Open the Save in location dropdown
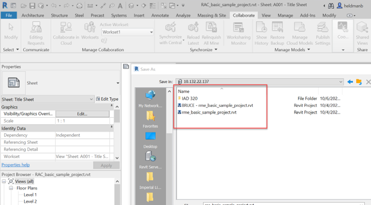Image resolution: width=371 pixels, height=205 pixels. point(340,82)
